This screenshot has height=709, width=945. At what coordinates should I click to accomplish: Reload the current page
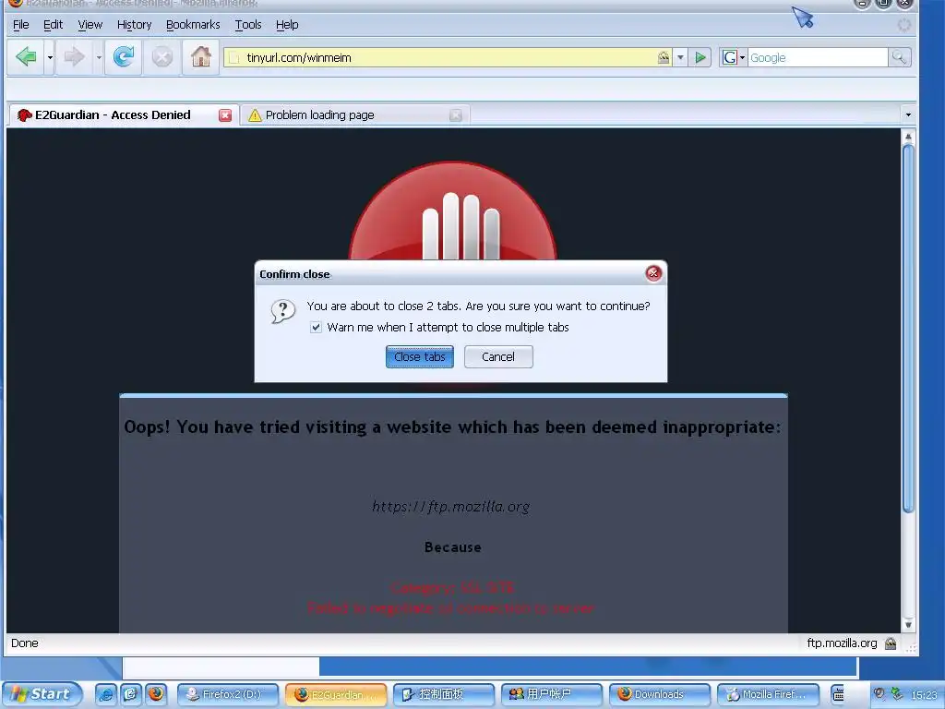(x=124, y=57)
